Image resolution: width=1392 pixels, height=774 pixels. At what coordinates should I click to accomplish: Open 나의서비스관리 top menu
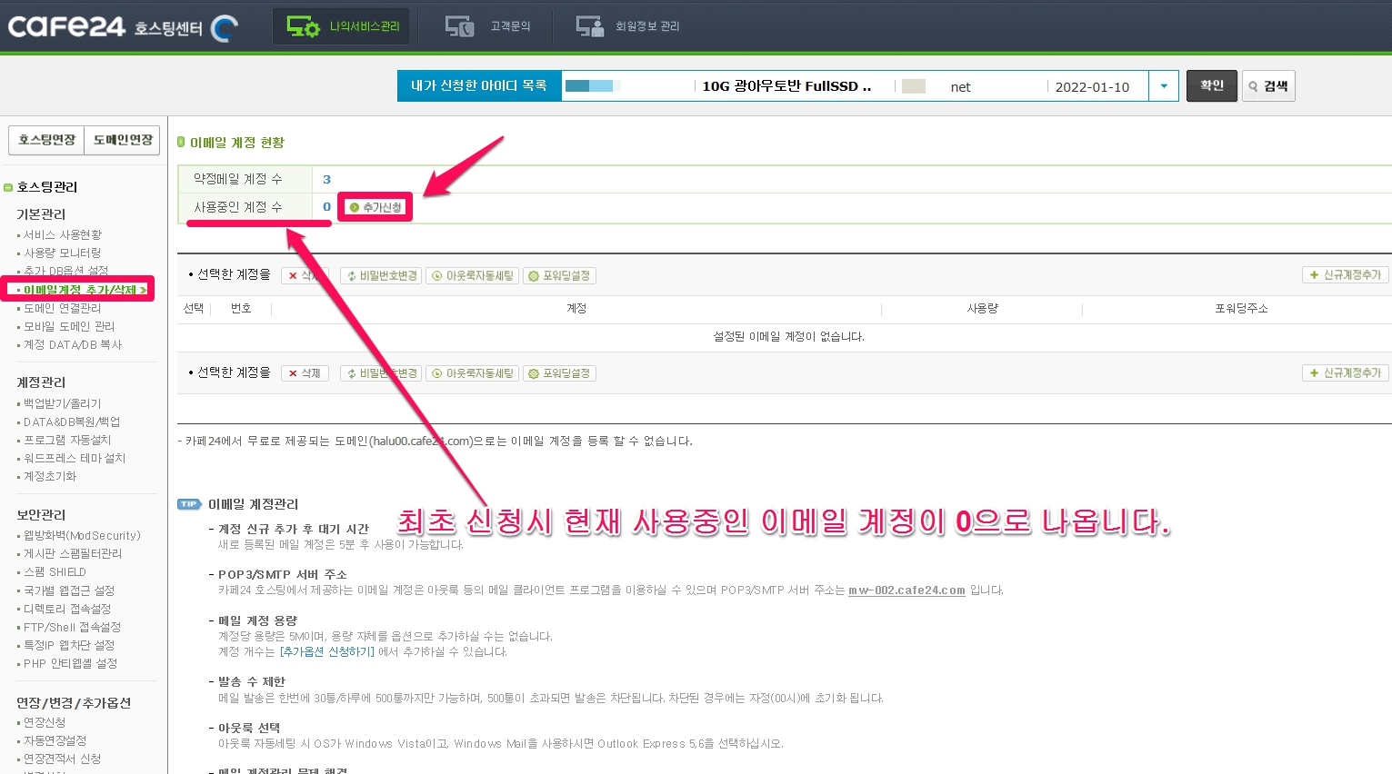click(x=342, y=26)
